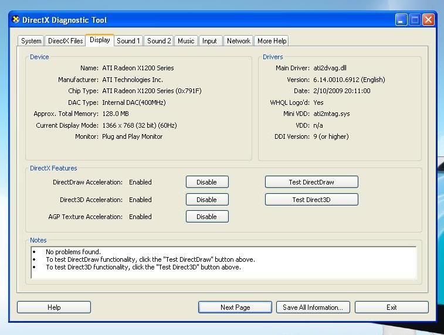Click note line about testing DirectDraw functionality
This screenshot has height=335, width=444.
pyautogui.click(x=150, y=259)
